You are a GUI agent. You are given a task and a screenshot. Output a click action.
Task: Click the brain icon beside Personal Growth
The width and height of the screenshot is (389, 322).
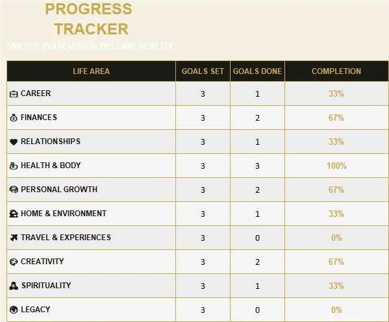(x=14, y=190)
